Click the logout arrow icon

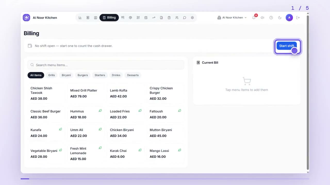(298, 18)
